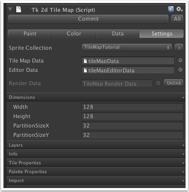Switch to the Paint tab
189x192 pixels.
tap(30, 33)
